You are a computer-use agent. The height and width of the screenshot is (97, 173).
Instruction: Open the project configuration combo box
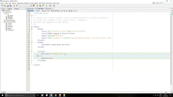click(x=26, y=6)
